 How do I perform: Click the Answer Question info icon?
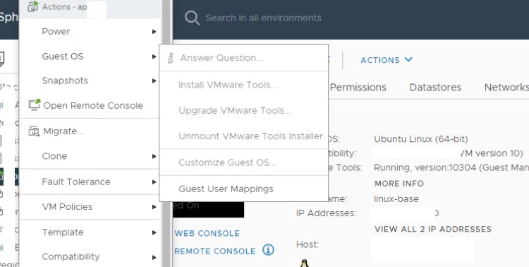(x=171, y=58)
